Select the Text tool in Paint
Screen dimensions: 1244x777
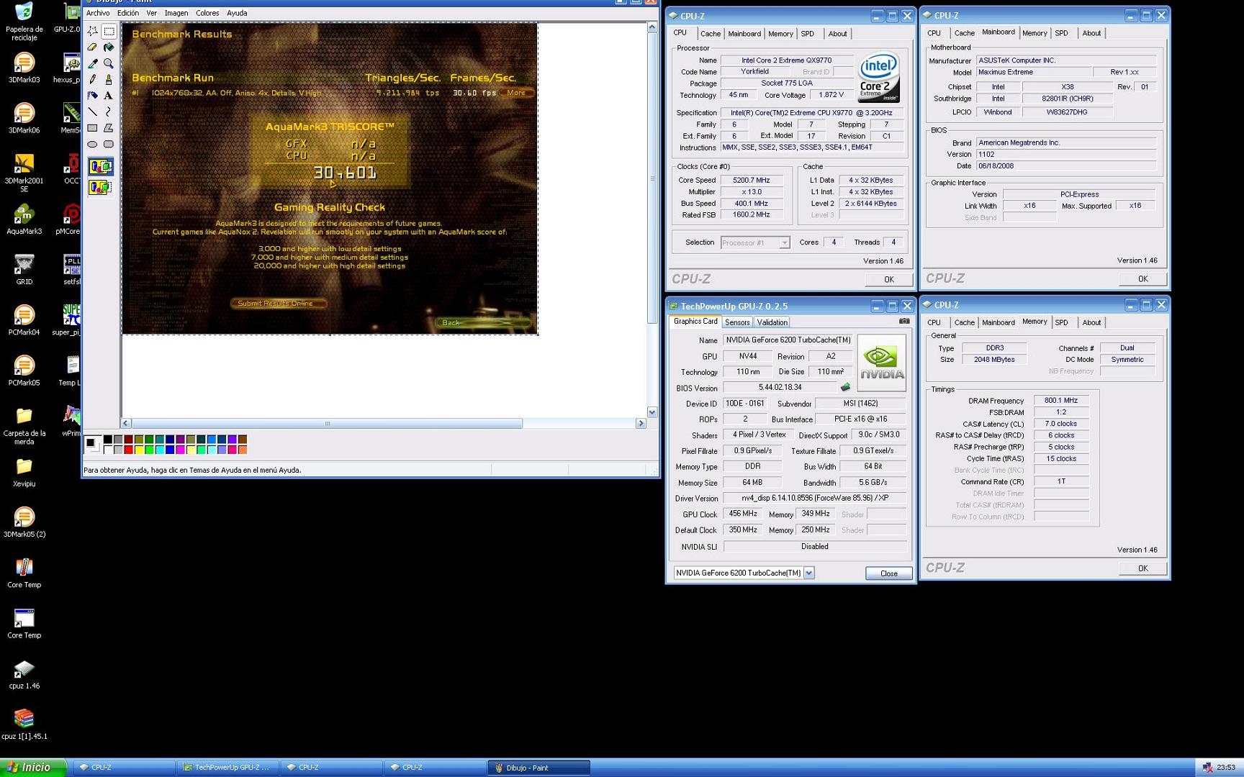pos(109,95)
